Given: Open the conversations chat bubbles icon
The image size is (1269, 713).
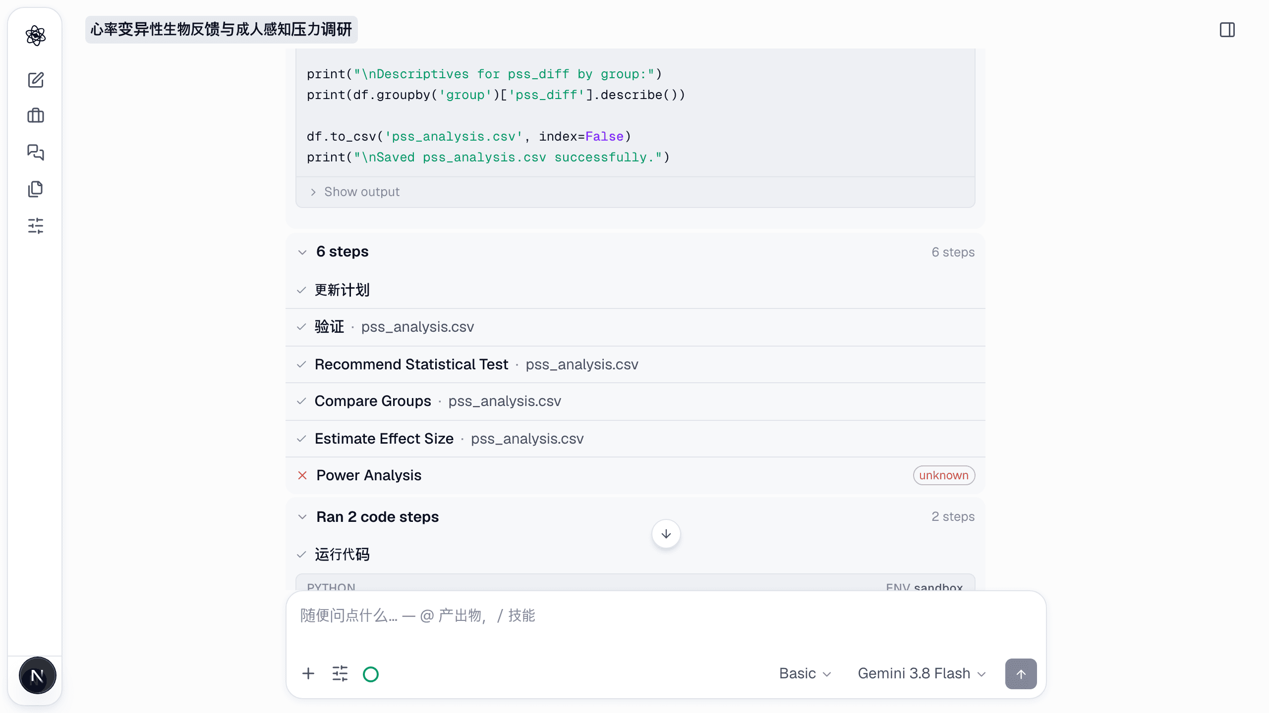Looking at the screenshot, I should [36, 152].
